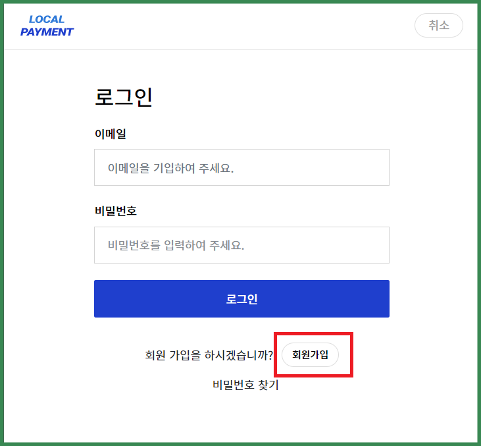Place the cursor in the email address box
The height and width of the screenshot is (446, 481).
click(241, 167)
